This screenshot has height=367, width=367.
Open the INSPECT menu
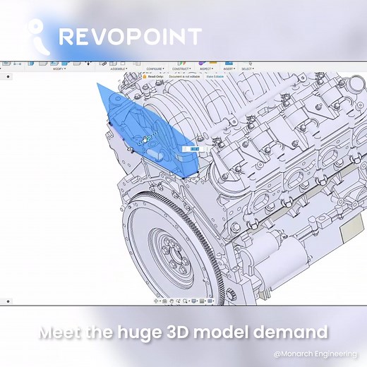click(207, 69)
